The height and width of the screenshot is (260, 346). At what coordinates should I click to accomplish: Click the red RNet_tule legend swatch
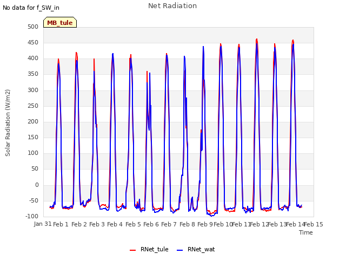[x=132, y=250]
